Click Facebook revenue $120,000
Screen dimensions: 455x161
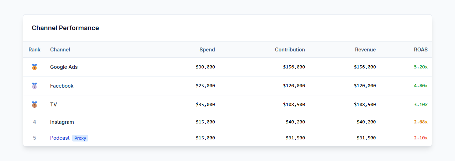pyautogui.click(x=365, y=86)
